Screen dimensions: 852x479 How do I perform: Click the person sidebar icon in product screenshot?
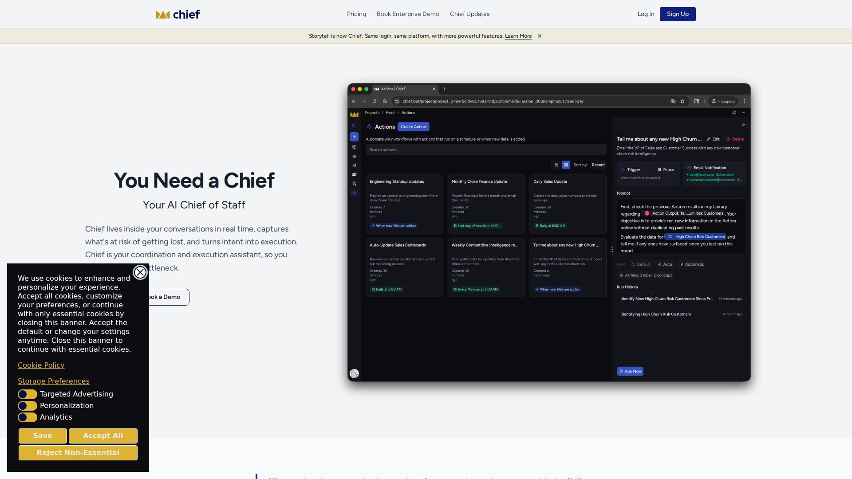click(354, 184)
